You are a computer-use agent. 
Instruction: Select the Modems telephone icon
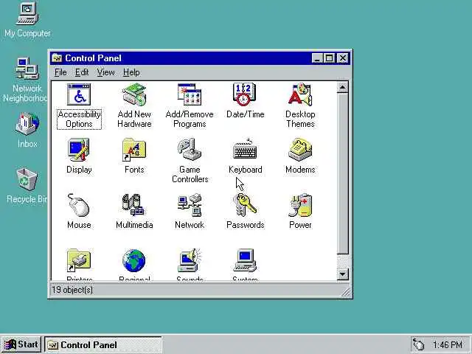pyautogui.click(x=300, y=149)
